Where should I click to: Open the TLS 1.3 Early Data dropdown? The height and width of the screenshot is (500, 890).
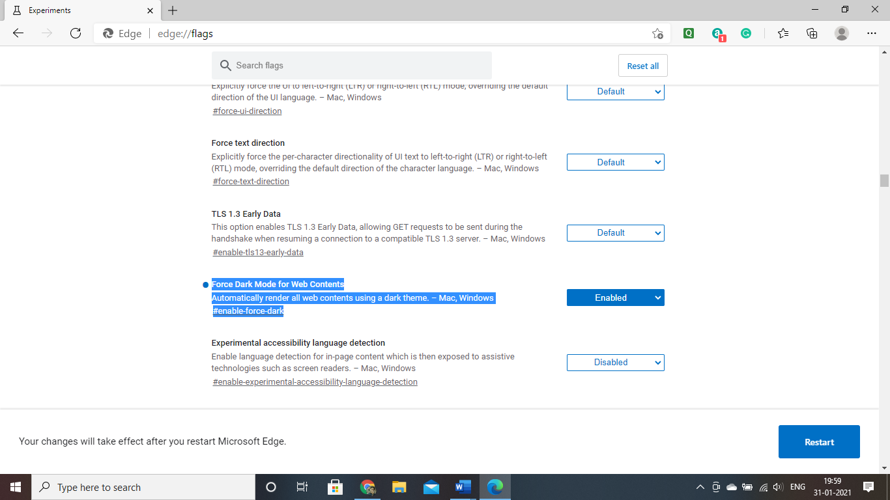click(616, 232)
